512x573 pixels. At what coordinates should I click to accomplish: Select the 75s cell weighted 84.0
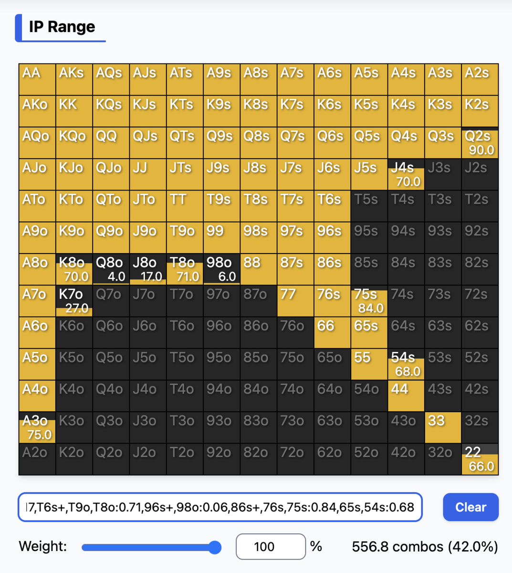(369, 301)
